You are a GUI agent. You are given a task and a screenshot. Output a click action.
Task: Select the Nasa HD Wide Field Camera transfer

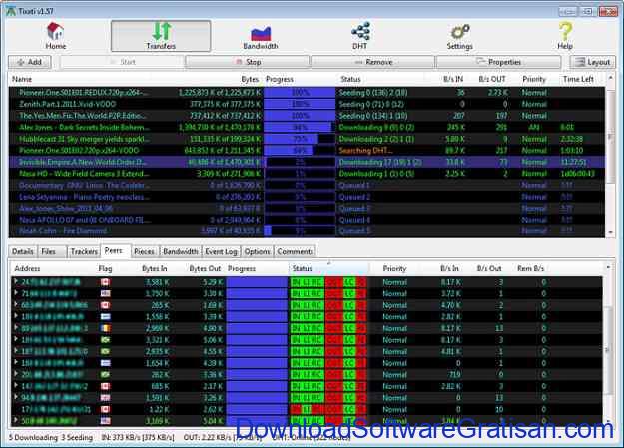pos(307,174)
